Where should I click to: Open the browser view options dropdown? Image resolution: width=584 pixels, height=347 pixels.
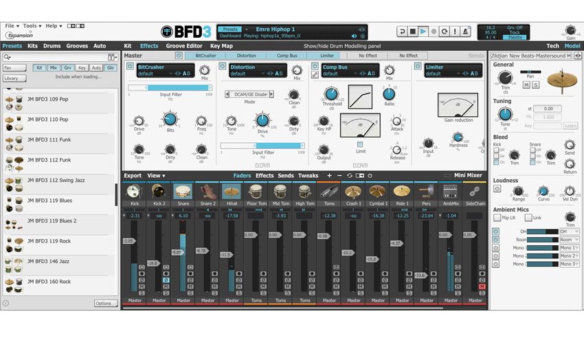[112, 57]
